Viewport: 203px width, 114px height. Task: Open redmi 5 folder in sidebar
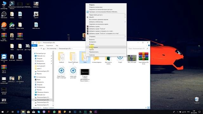point(39,69)
